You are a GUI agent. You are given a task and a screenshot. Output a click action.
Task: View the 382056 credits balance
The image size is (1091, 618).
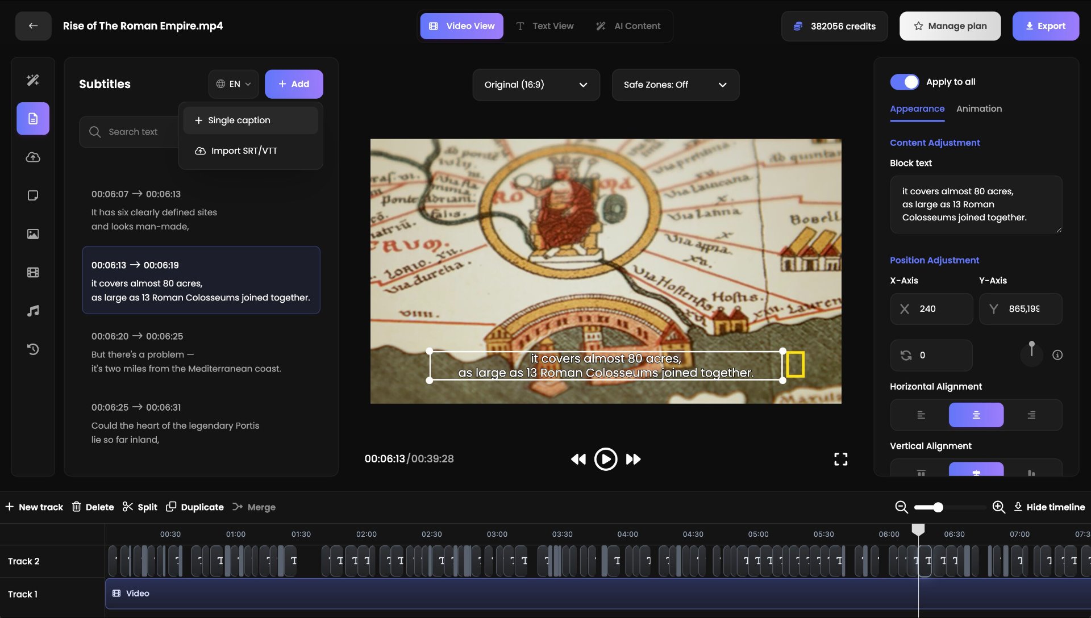834,26
